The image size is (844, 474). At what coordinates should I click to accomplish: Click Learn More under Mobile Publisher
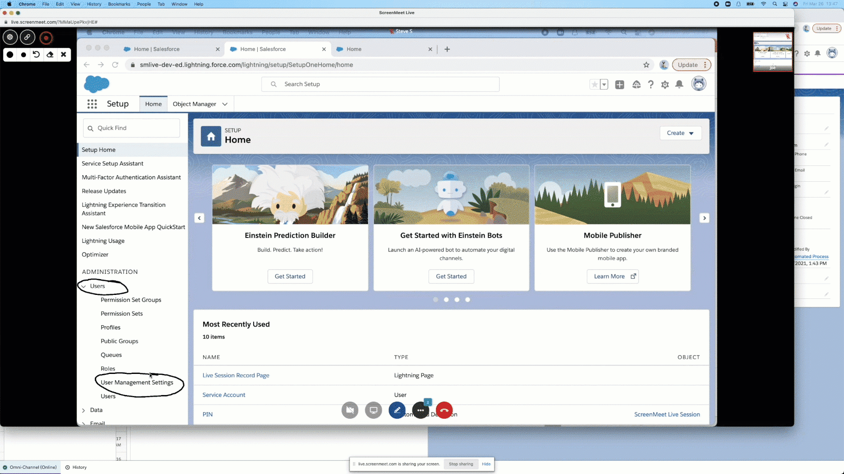(x=613, y=276)
